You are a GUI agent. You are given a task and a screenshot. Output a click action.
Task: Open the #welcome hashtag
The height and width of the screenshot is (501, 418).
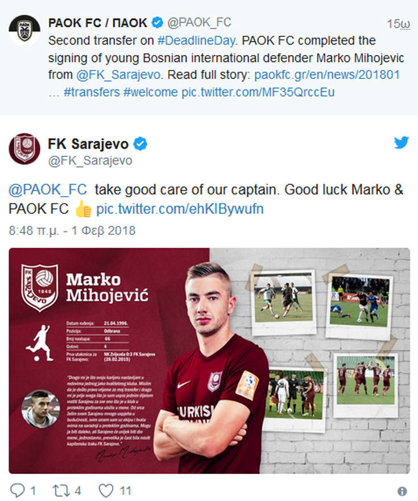pyautogui.click(x=151, y=92)
